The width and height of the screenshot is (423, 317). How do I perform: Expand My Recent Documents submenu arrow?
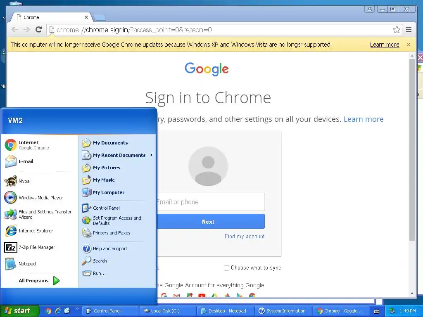tap(152, 155)
